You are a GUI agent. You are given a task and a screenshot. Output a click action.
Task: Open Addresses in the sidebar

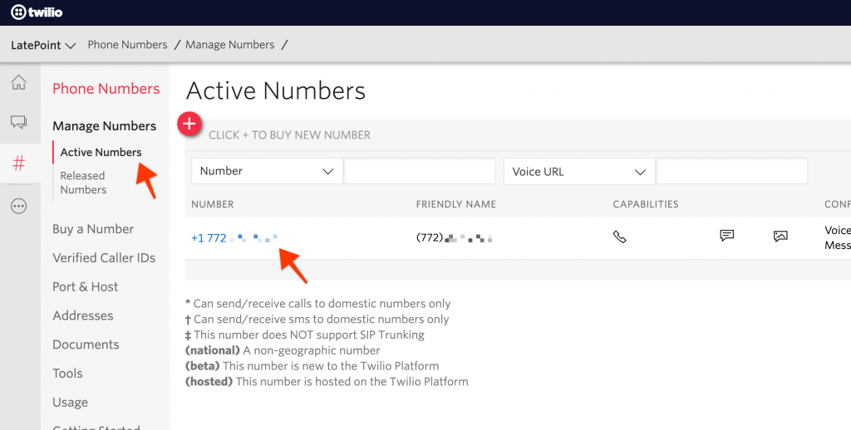83,315
